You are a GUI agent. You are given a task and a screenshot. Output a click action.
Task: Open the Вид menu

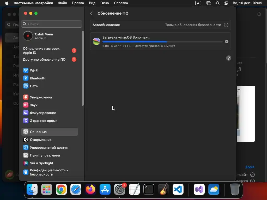pos(92,3)
